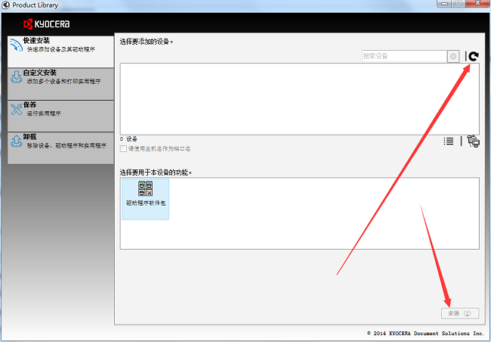Click the network devices icon below list
Screen dimensions: 491x342
pyautogui.click(x=473, y=141)
